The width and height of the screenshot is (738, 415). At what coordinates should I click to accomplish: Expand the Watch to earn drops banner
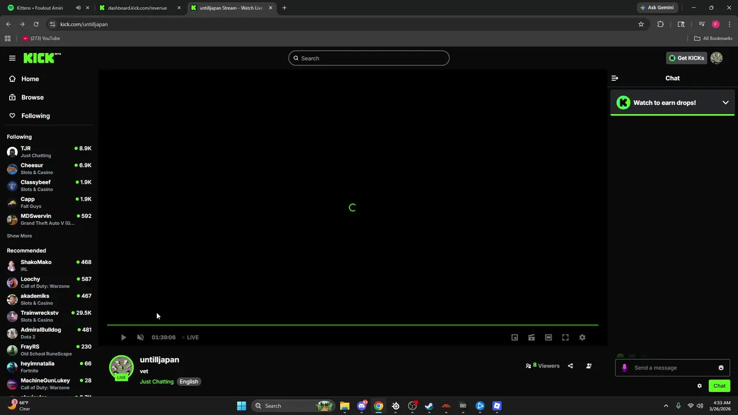tap(672, 103)
